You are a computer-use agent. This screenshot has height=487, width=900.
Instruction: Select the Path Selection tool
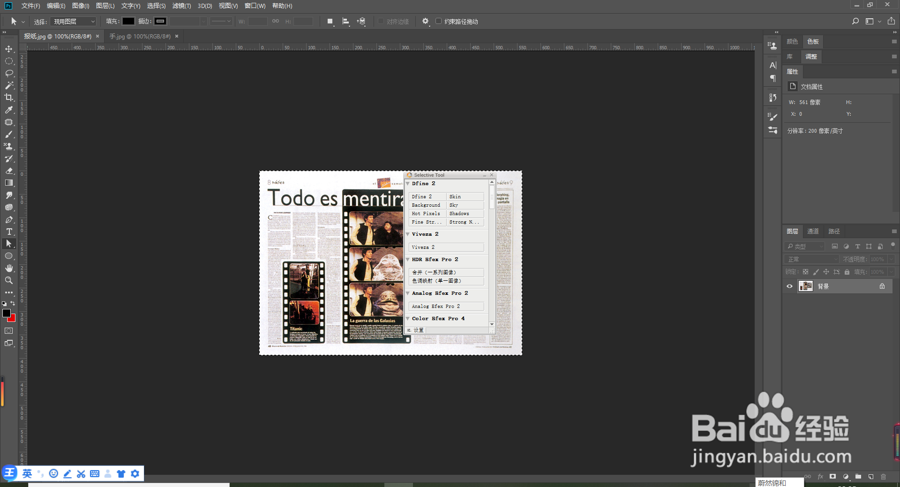(9, 244)
